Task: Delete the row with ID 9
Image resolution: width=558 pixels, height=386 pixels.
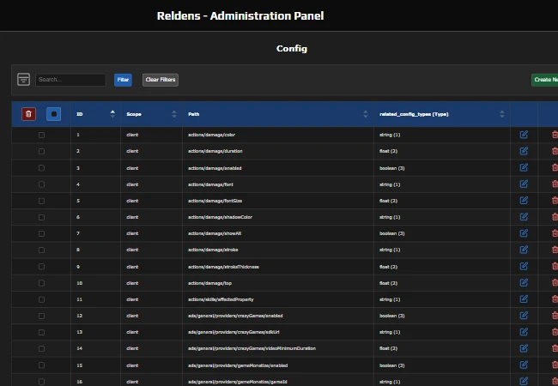Action: [555, 266]
